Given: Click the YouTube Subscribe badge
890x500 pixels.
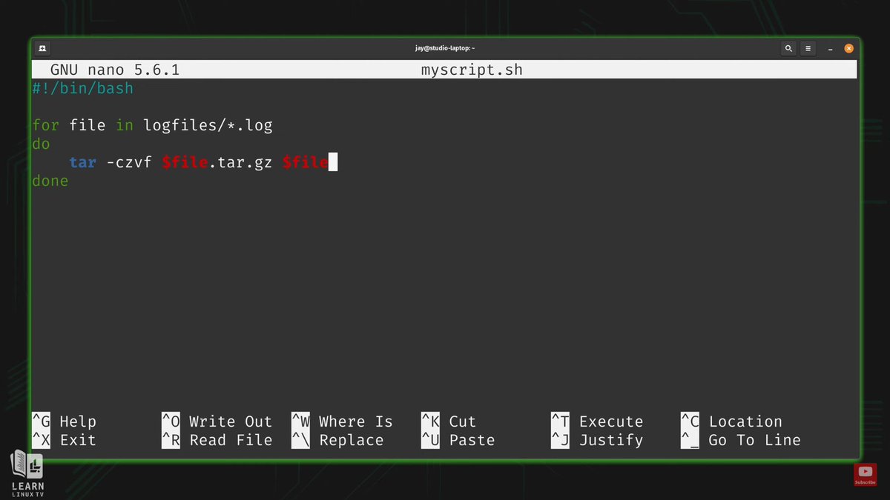Looking at the screenshot, I should point(865,474).
